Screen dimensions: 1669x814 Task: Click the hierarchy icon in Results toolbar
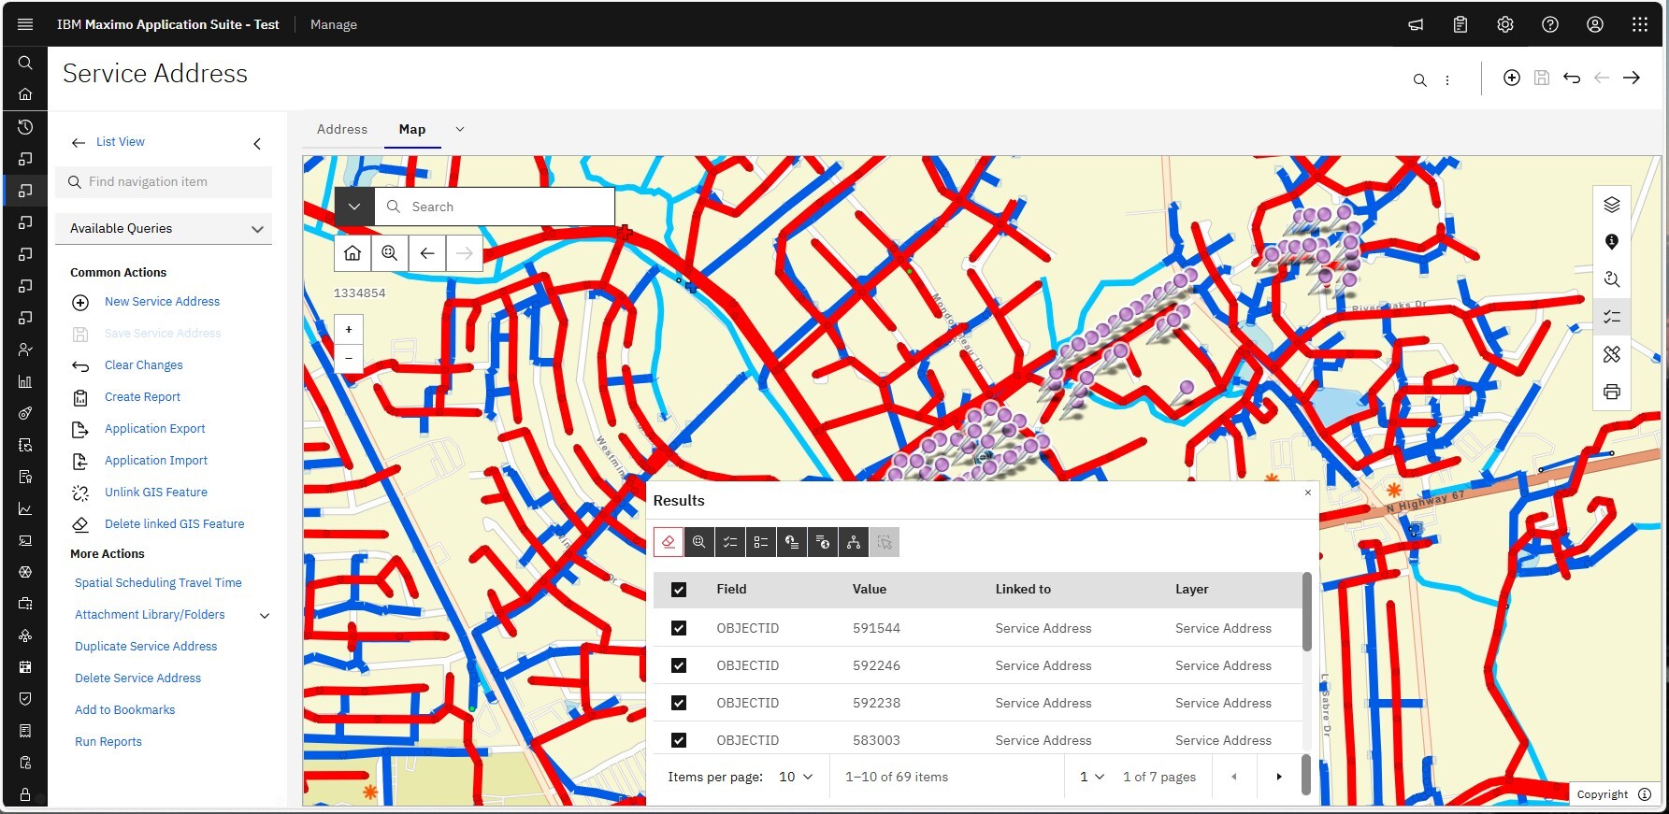pos(854,542)
